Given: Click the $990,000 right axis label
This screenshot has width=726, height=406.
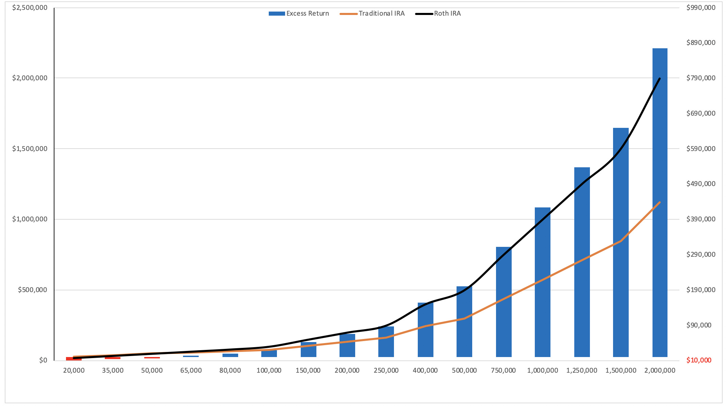Looking at the screenshot, I should tap(701, 7).
